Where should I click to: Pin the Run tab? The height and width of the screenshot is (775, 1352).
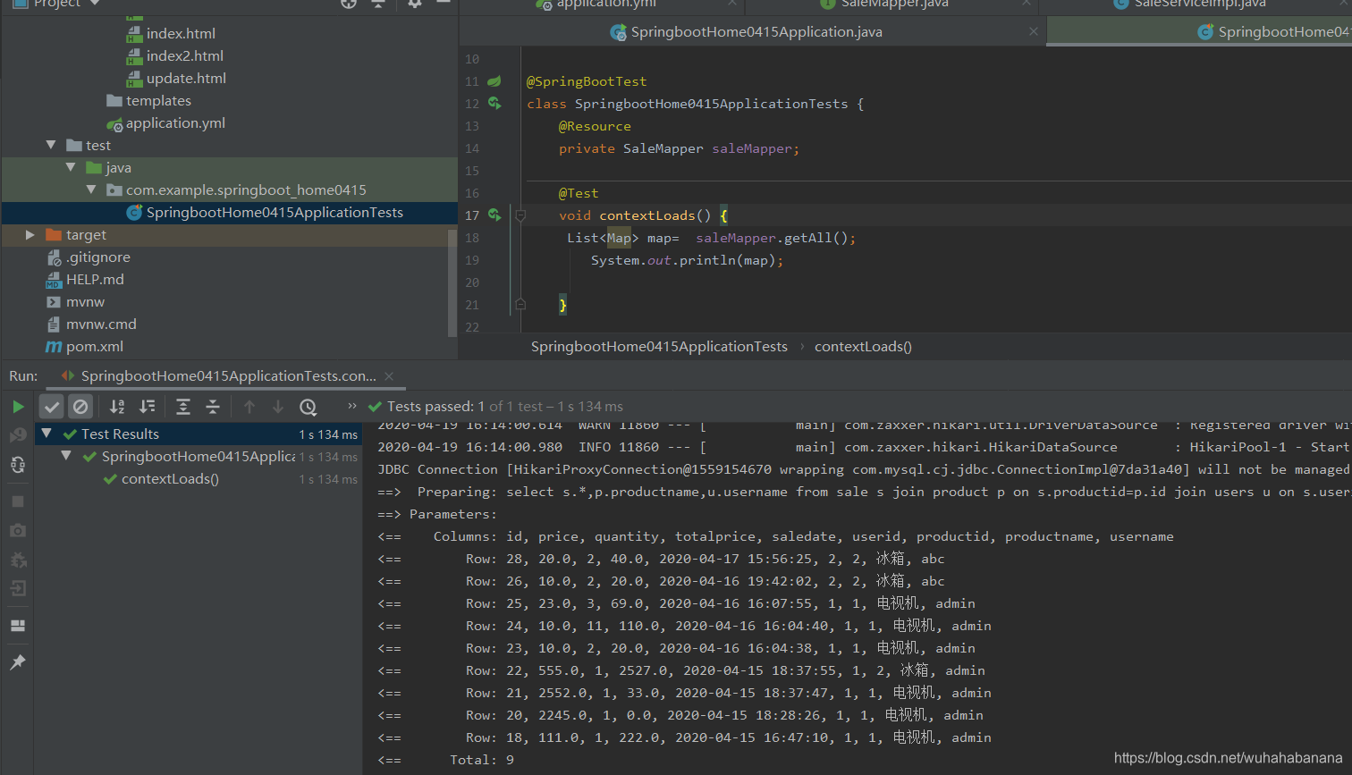pos(18,662)
